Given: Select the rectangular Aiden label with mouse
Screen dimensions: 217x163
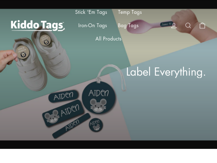Looking at the screenshot, I should [63, 113].
